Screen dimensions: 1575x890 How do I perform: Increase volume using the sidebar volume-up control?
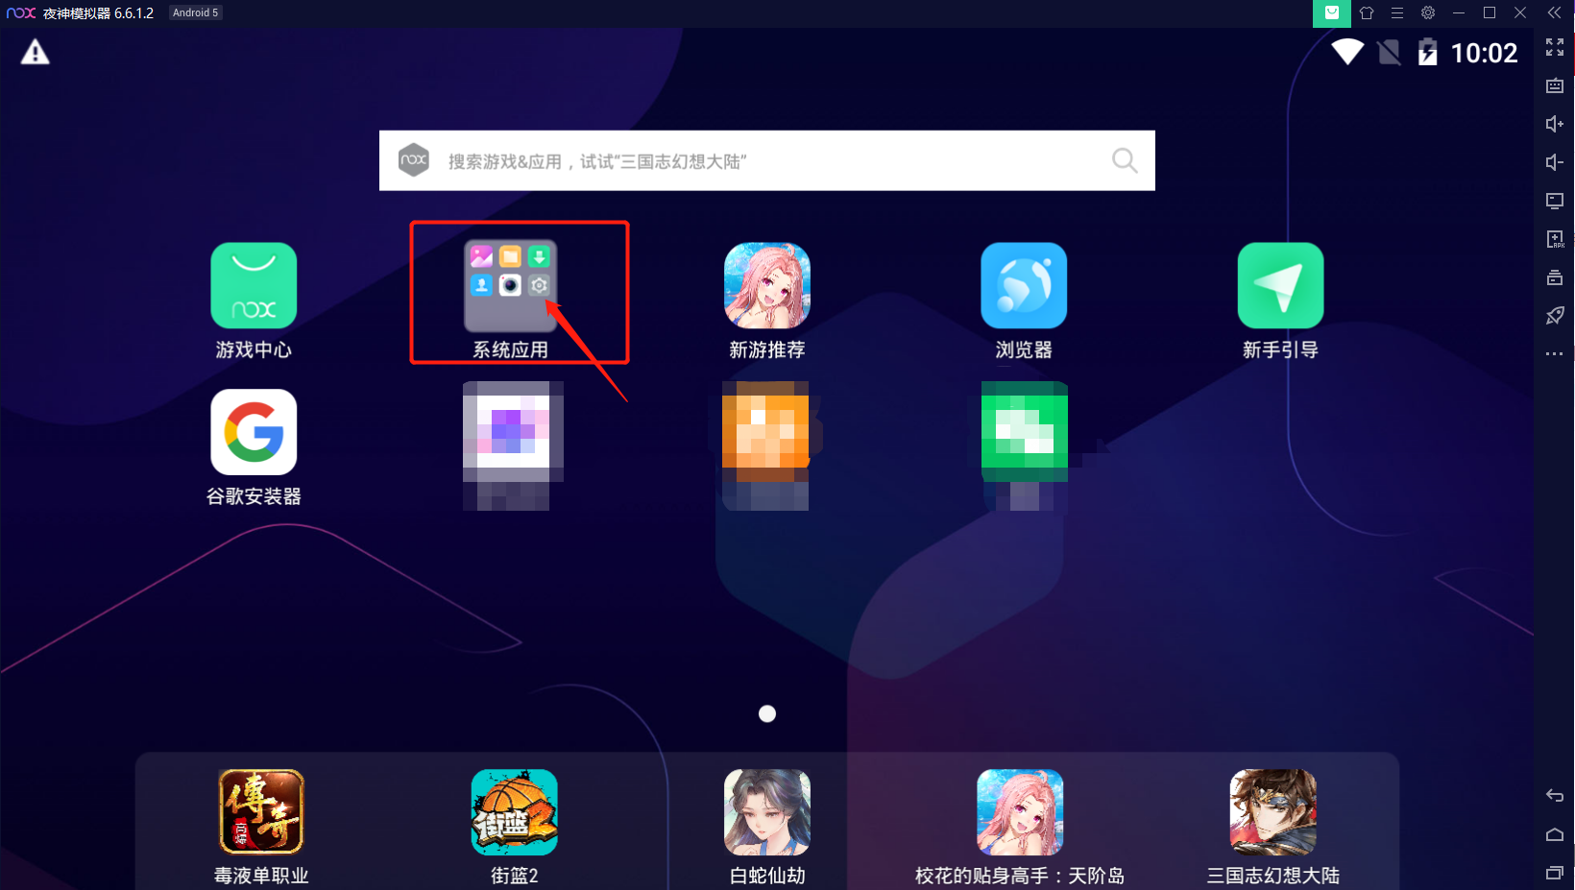[1554, 124]
